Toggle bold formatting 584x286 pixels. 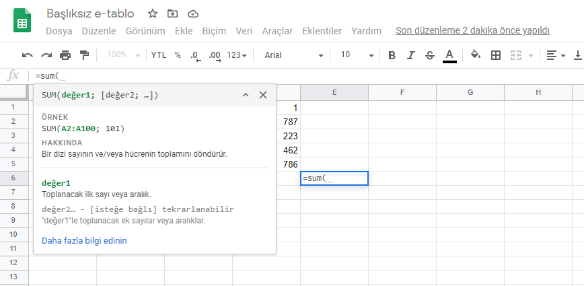point(392,55)
